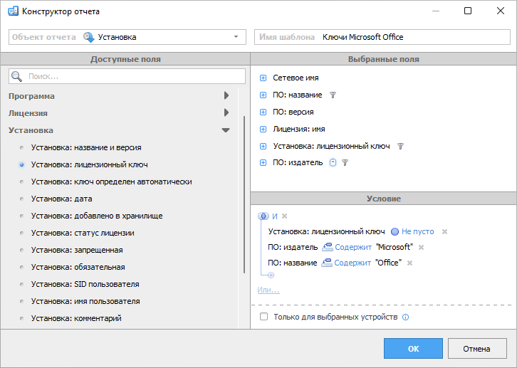This screenshot has width=517, height=368.
Task: Click the hidden-field icon next to ПО: издатель
Action: [333, 163]
